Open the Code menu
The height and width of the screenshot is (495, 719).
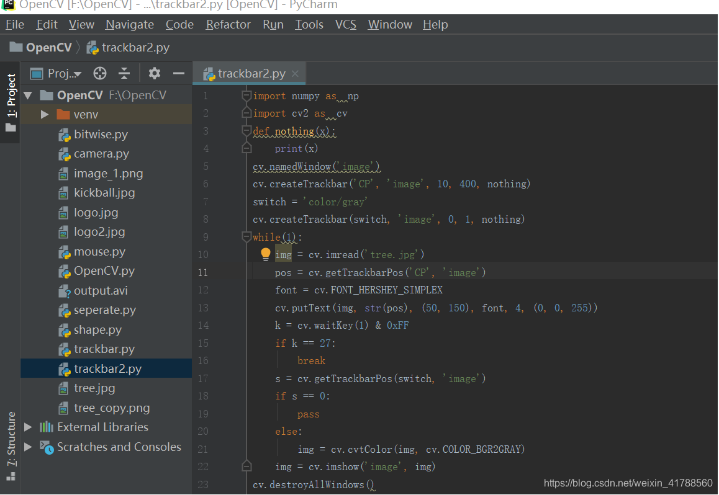click(x=179, y=25)
